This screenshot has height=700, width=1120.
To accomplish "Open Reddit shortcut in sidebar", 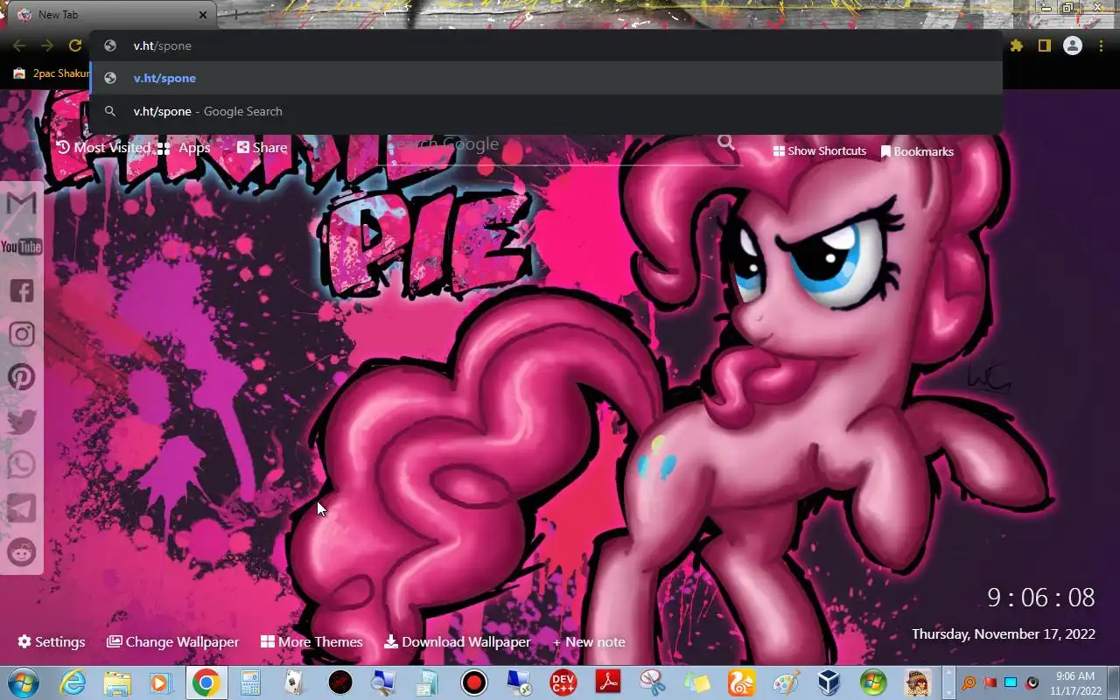I will [21, 552].
